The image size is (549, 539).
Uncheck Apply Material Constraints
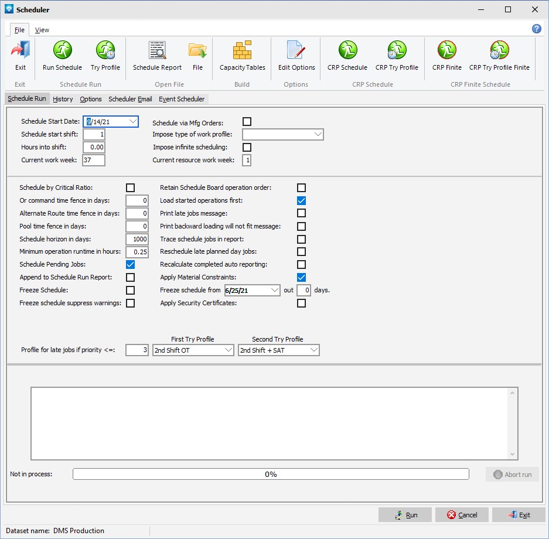301,278
